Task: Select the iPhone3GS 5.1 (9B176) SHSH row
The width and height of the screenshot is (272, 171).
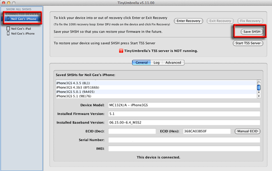Action: click(156, 96)
